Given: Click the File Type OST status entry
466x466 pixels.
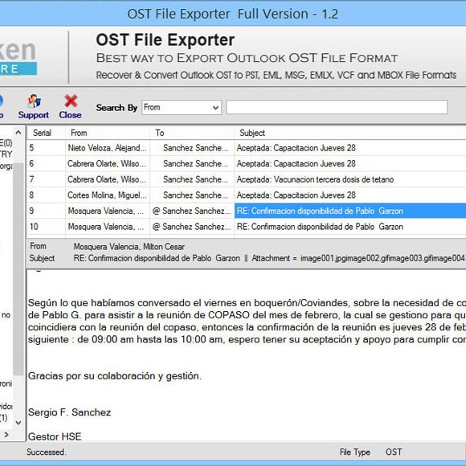Looking at the screenshot, I should coord(370,452).
